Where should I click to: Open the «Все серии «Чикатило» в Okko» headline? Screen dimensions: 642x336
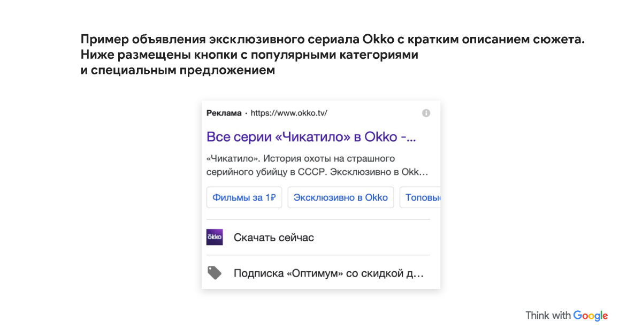pyautogui.click(x=311, y=136)
